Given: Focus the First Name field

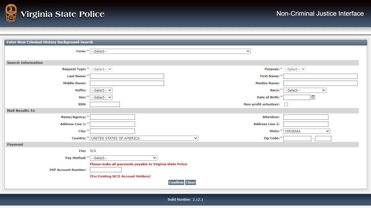Looking at the screenshot, I should (320, 76).
